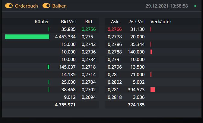203x123 pixels.
Task: Select the bid row priced 0,275
Action: [x=87, y=37]
